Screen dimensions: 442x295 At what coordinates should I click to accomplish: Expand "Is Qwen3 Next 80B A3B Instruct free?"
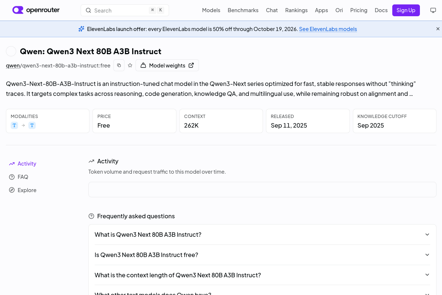tap(262, 255)
